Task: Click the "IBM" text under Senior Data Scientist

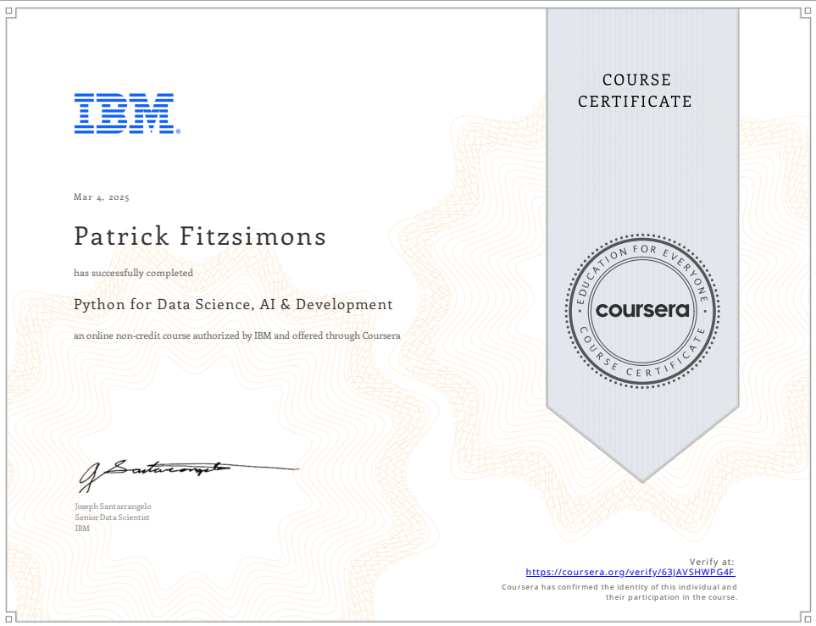Action: [x=82, y=529]
